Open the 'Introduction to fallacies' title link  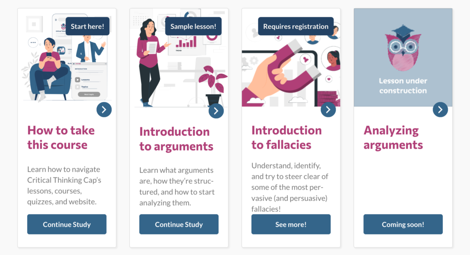click(286, 138)
